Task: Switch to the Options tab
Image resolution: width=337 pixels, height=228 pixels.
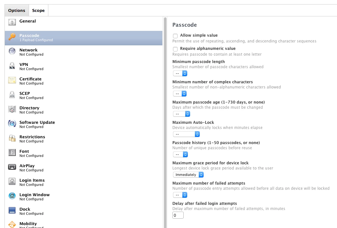Action: point(16,10)
